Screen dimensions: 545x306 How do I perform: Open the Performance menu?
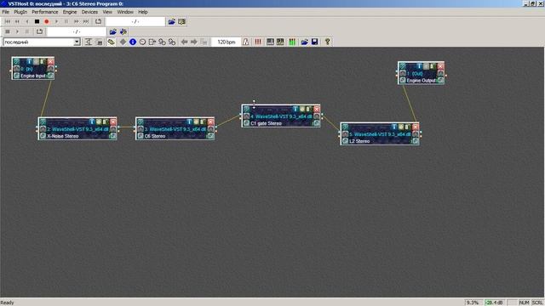click(45, 12)
